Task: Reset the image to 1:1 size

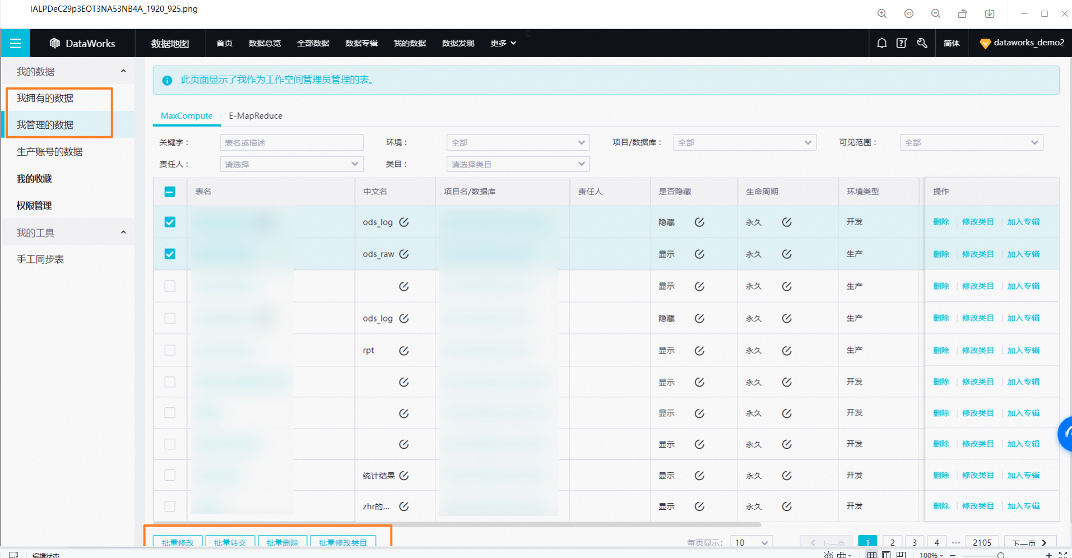Action: point(909,13)
